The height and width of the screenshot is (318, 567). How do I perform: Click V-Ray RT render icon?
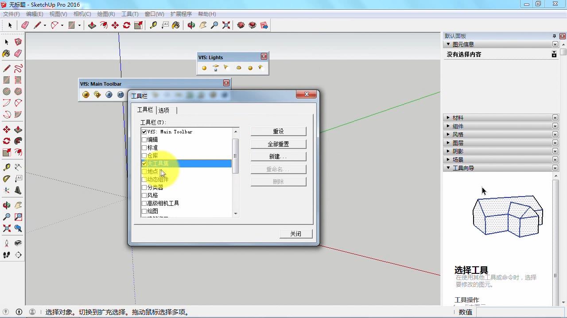(120, 95)
